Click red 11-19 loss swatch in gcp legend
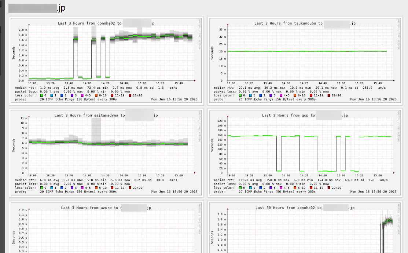Viewport: 408px width, 253px height. [x=311, y=188]
